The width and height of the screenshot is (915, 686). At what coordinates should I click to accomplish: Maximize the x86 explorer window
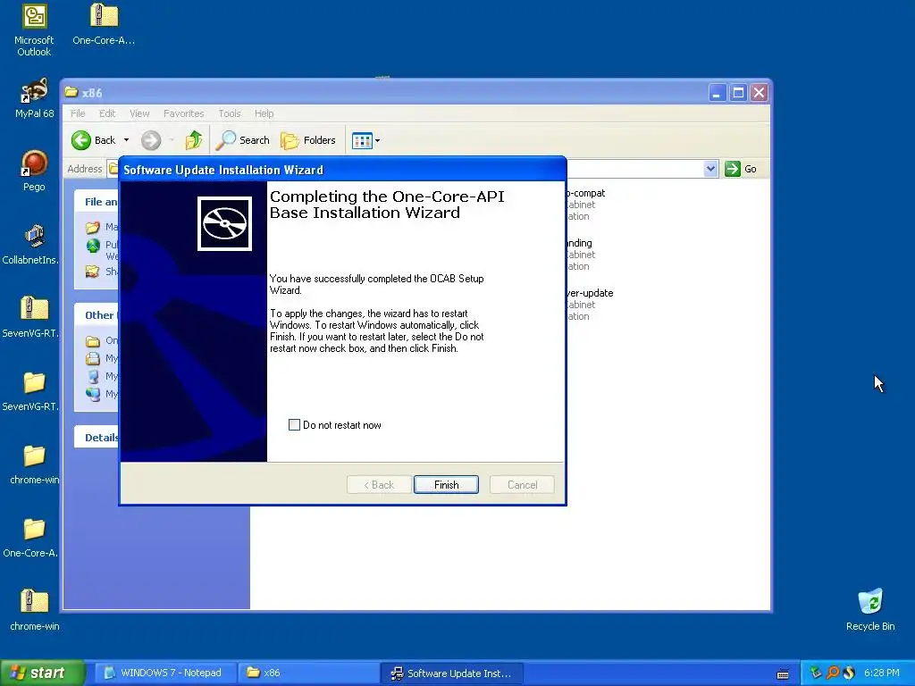(738, 93)
